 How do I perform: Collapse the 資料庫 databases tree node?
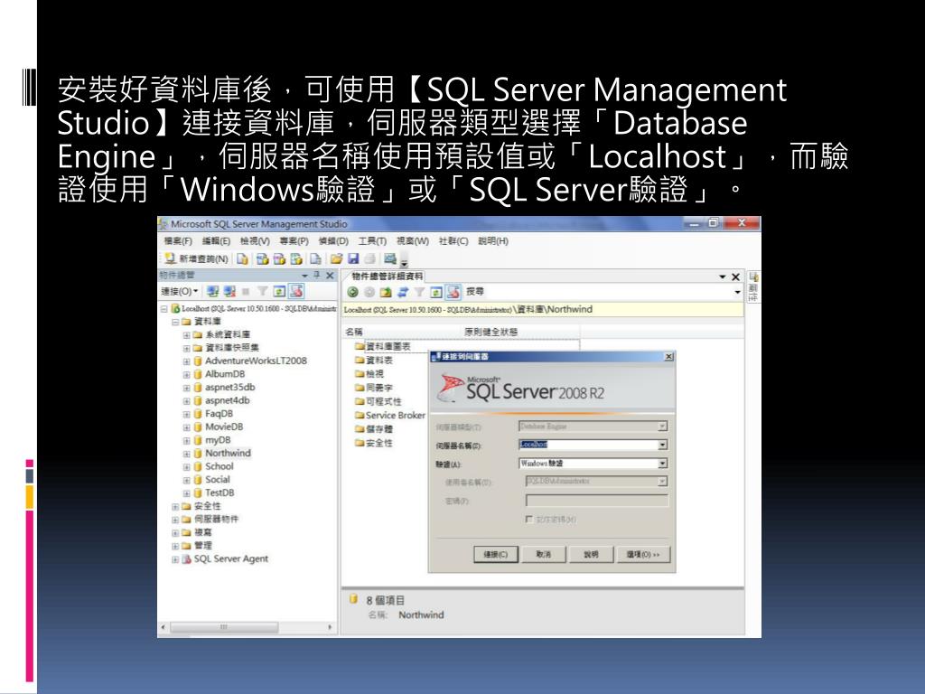pos(175,322)
